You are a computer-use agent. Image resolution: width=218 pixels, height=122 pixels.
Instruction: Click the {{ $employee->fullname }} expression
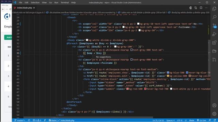coord(100,63)
